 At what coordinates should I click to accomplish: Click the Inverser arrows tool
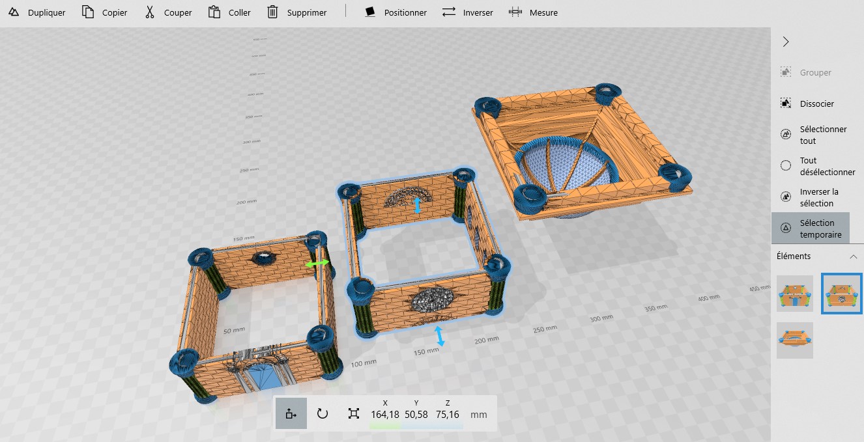pos(448,12)
